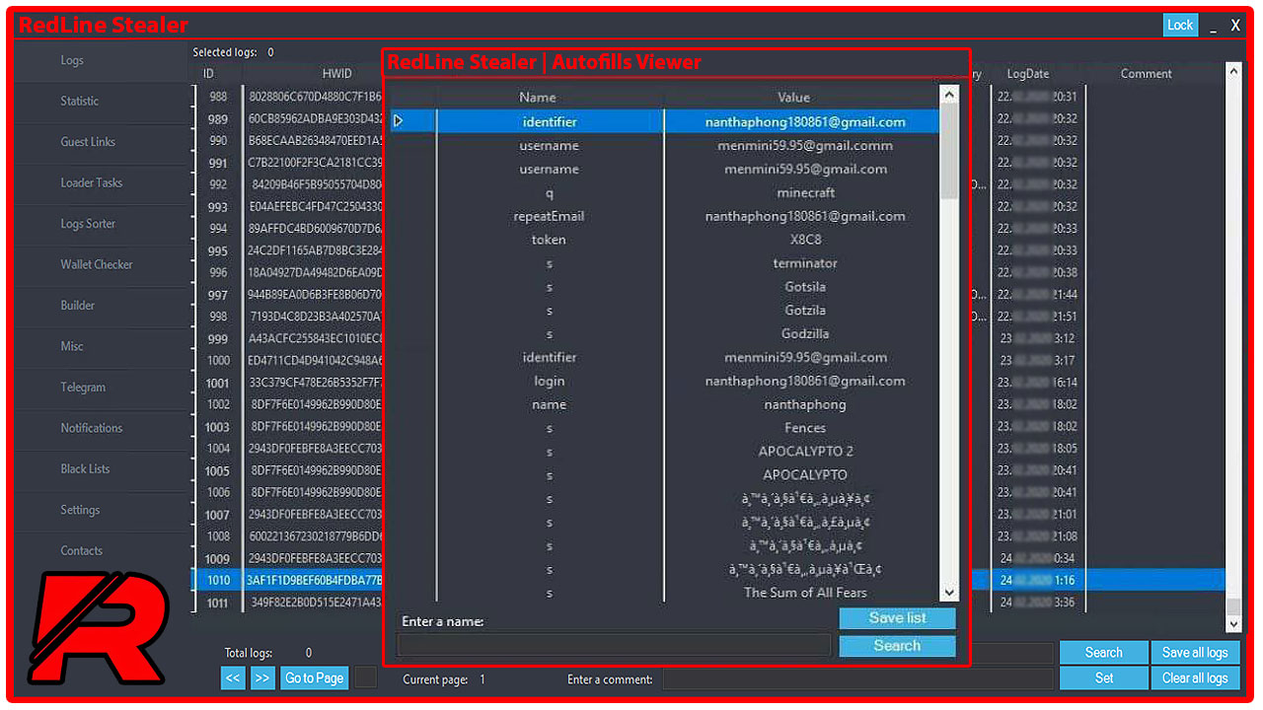Click the autofills list scroll-up arrow

point(949,95)
